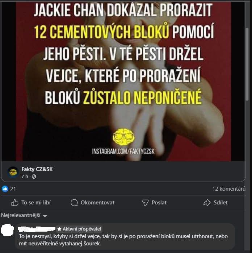This screenshot has height=253, width=252.
Task: Click the Poslat messenger icon
Action: tap(145, 203)
